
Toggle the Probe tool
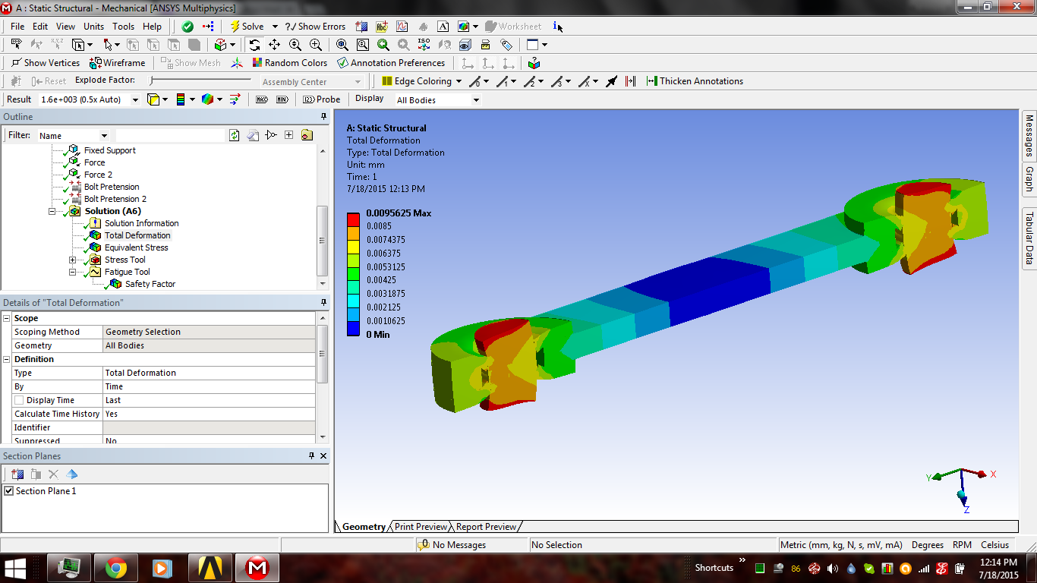(322, 99)
